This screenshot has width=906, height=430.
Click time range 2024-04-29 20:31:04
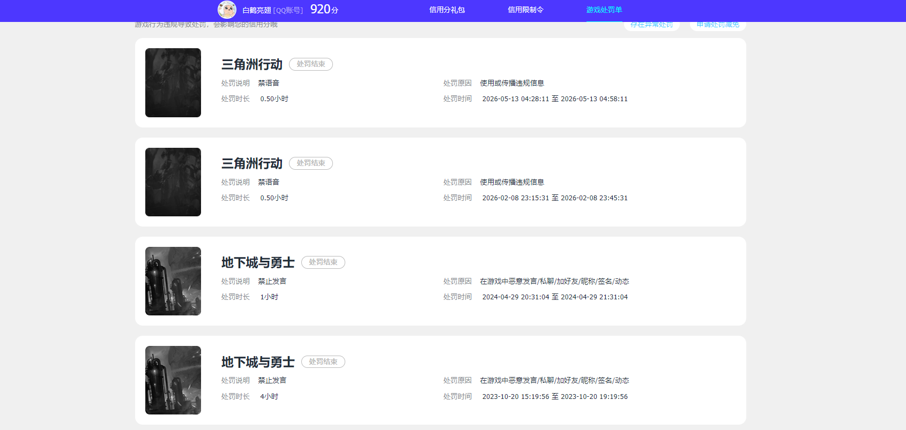(555, 297)
